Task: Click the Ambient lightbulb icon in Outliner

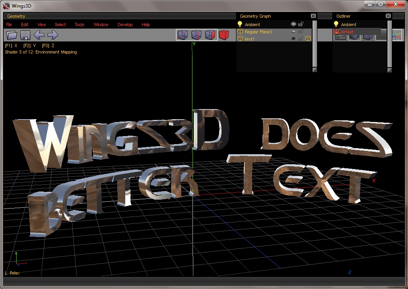Action: 336,24
